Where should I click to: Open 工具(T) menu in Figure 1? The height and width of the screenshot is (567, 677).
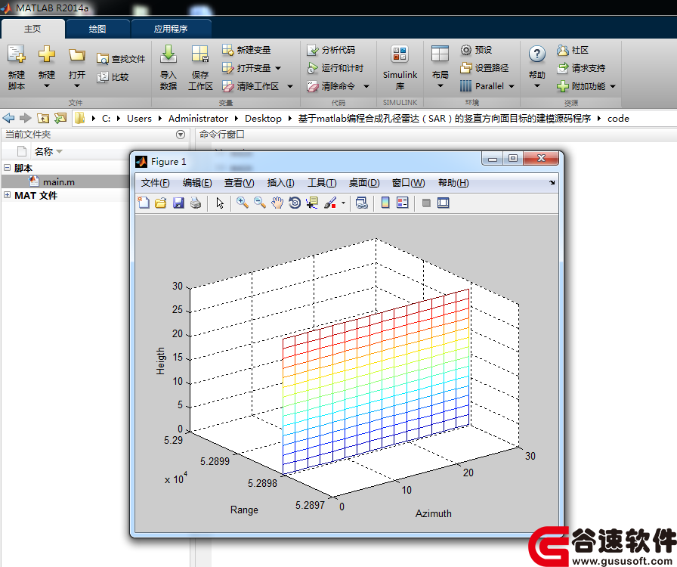[322, 183]
